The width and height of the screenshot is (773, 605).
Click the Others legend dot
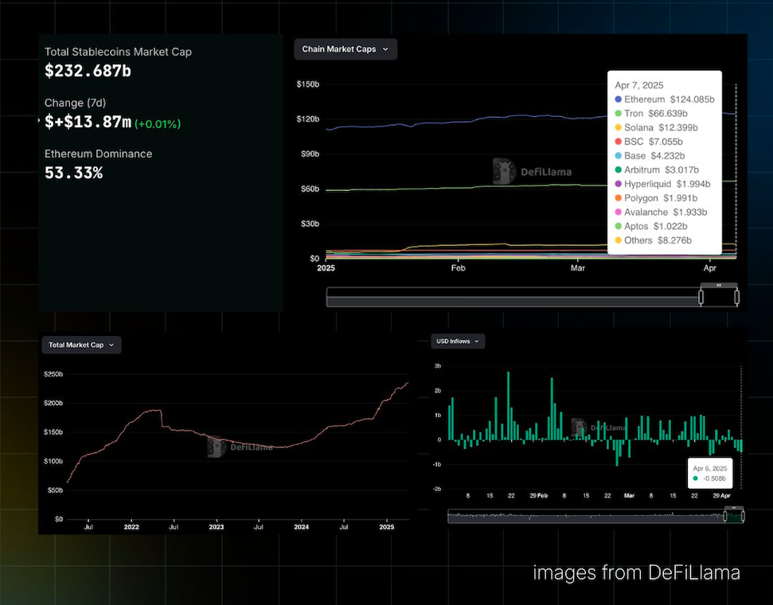618,240
